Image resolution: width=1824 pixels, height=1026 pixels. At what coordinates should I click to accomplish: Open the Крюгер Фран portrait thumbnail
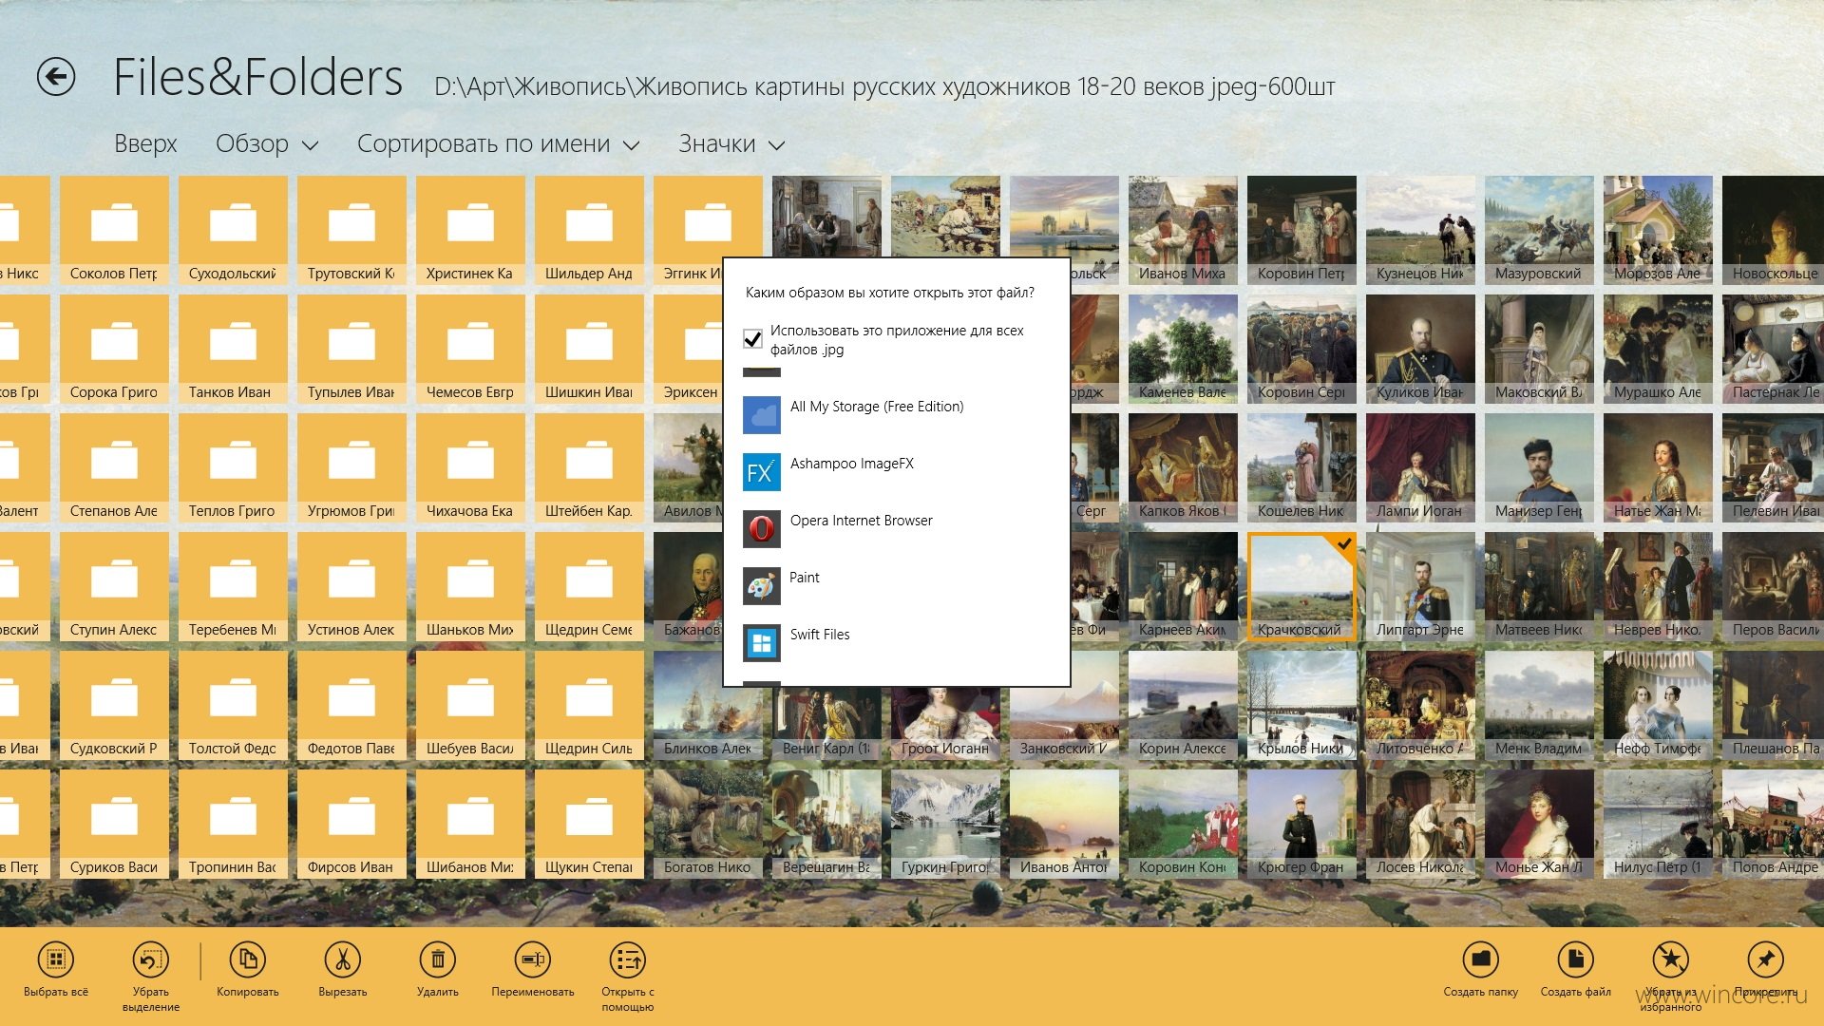click(1301, 824)
